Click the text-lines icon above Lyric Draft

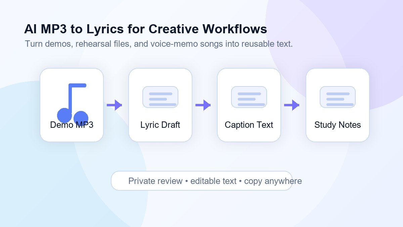coord(160,97)
